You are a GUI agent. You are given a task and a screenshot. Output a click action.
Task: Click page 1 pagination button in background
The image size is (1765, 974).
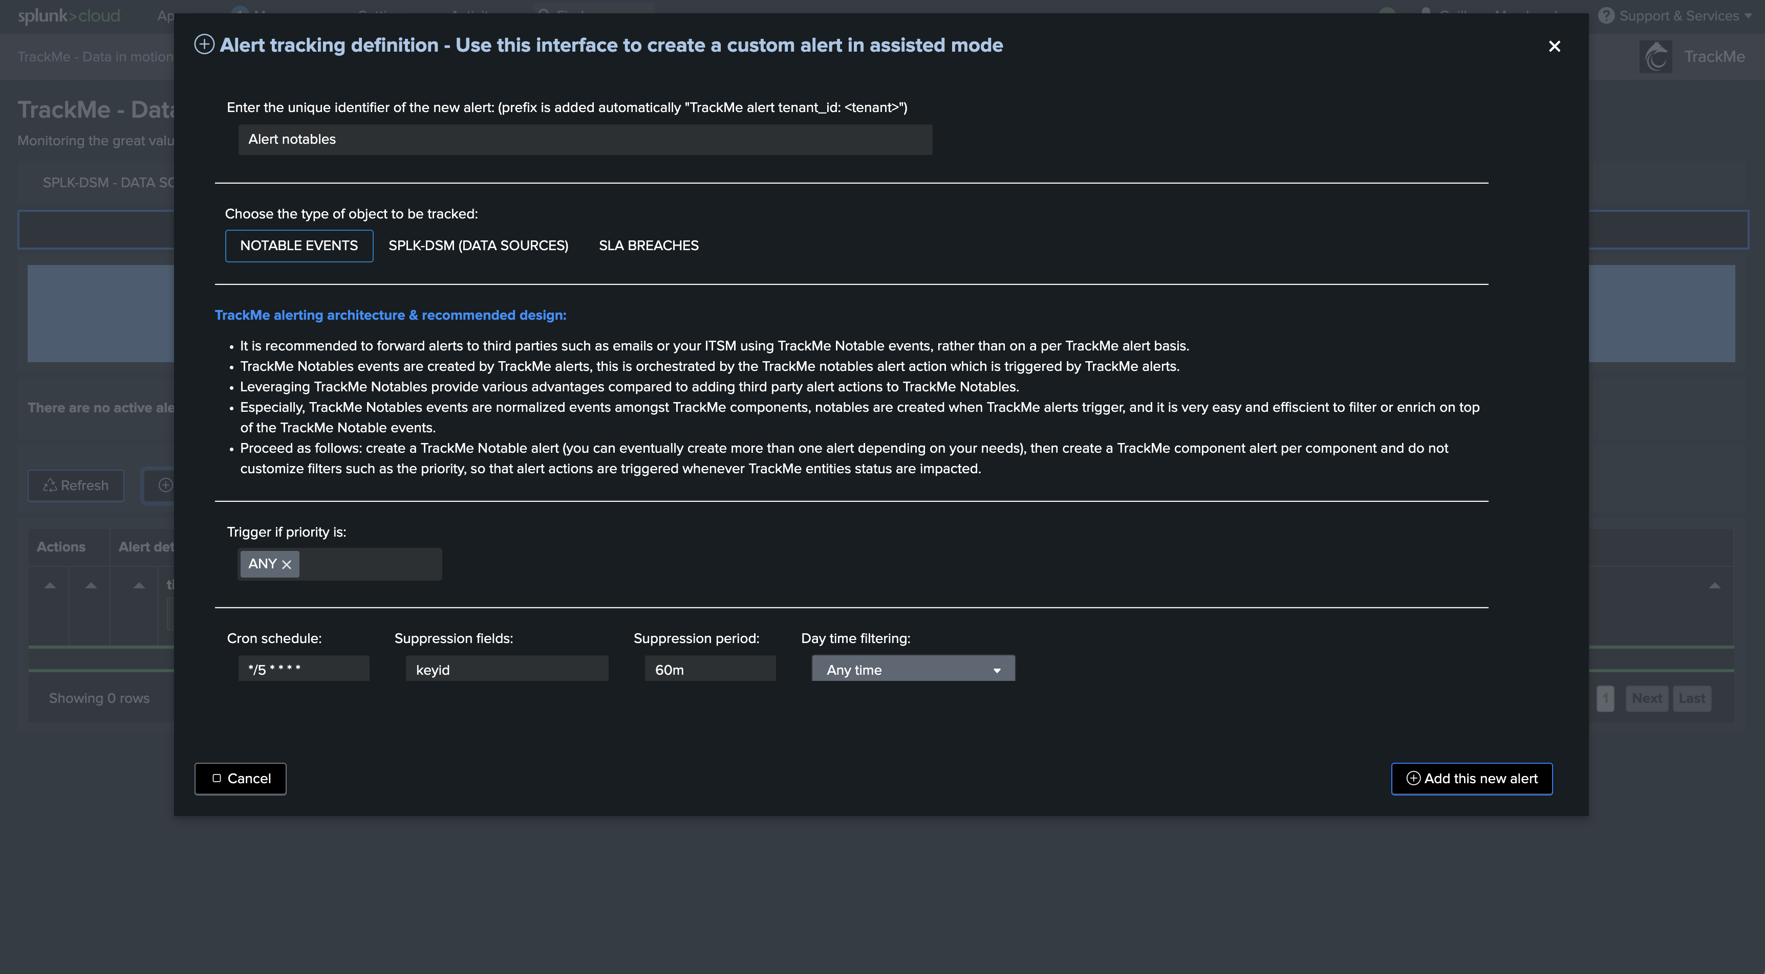[x=1605, y=698]
